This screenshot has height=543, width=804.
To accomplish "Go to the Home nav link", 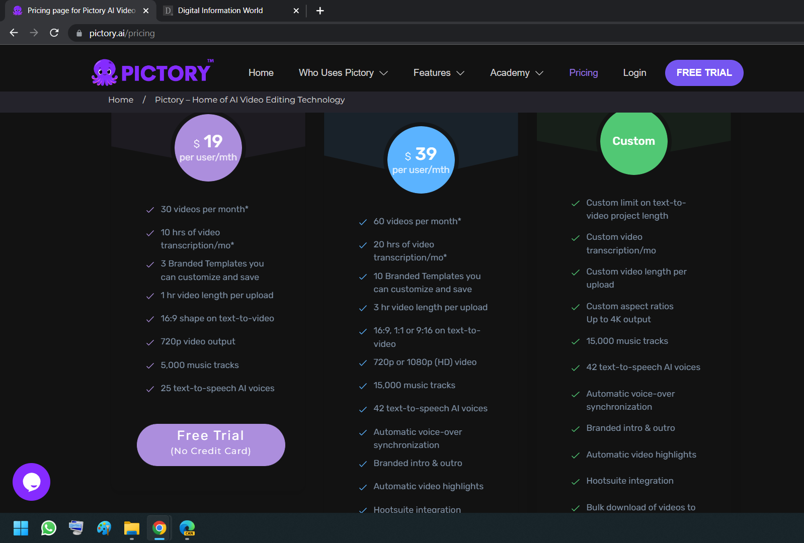I will (261, 73).
